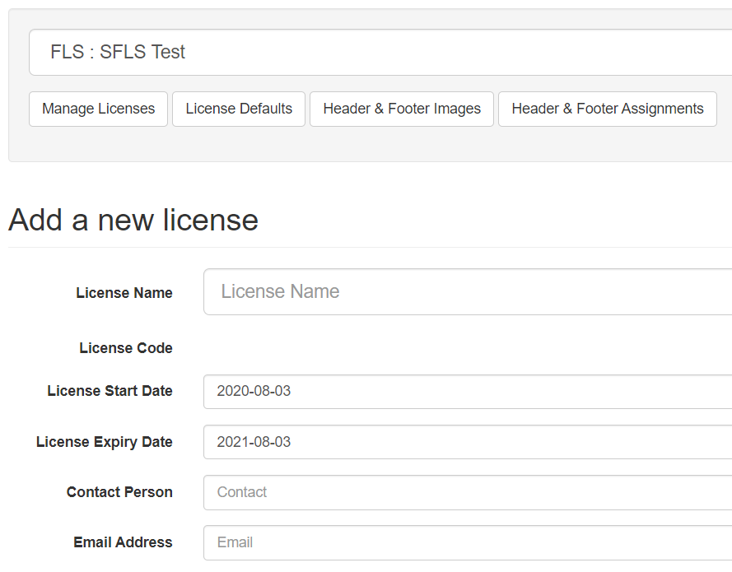Click gray panel space below Manage Licenses
732x572 pixels.
click(x=99, y=144)
